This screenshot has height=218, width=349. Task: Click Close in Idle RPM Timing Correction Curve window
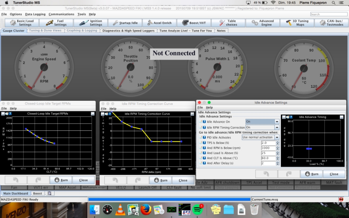tap(183, 180)
